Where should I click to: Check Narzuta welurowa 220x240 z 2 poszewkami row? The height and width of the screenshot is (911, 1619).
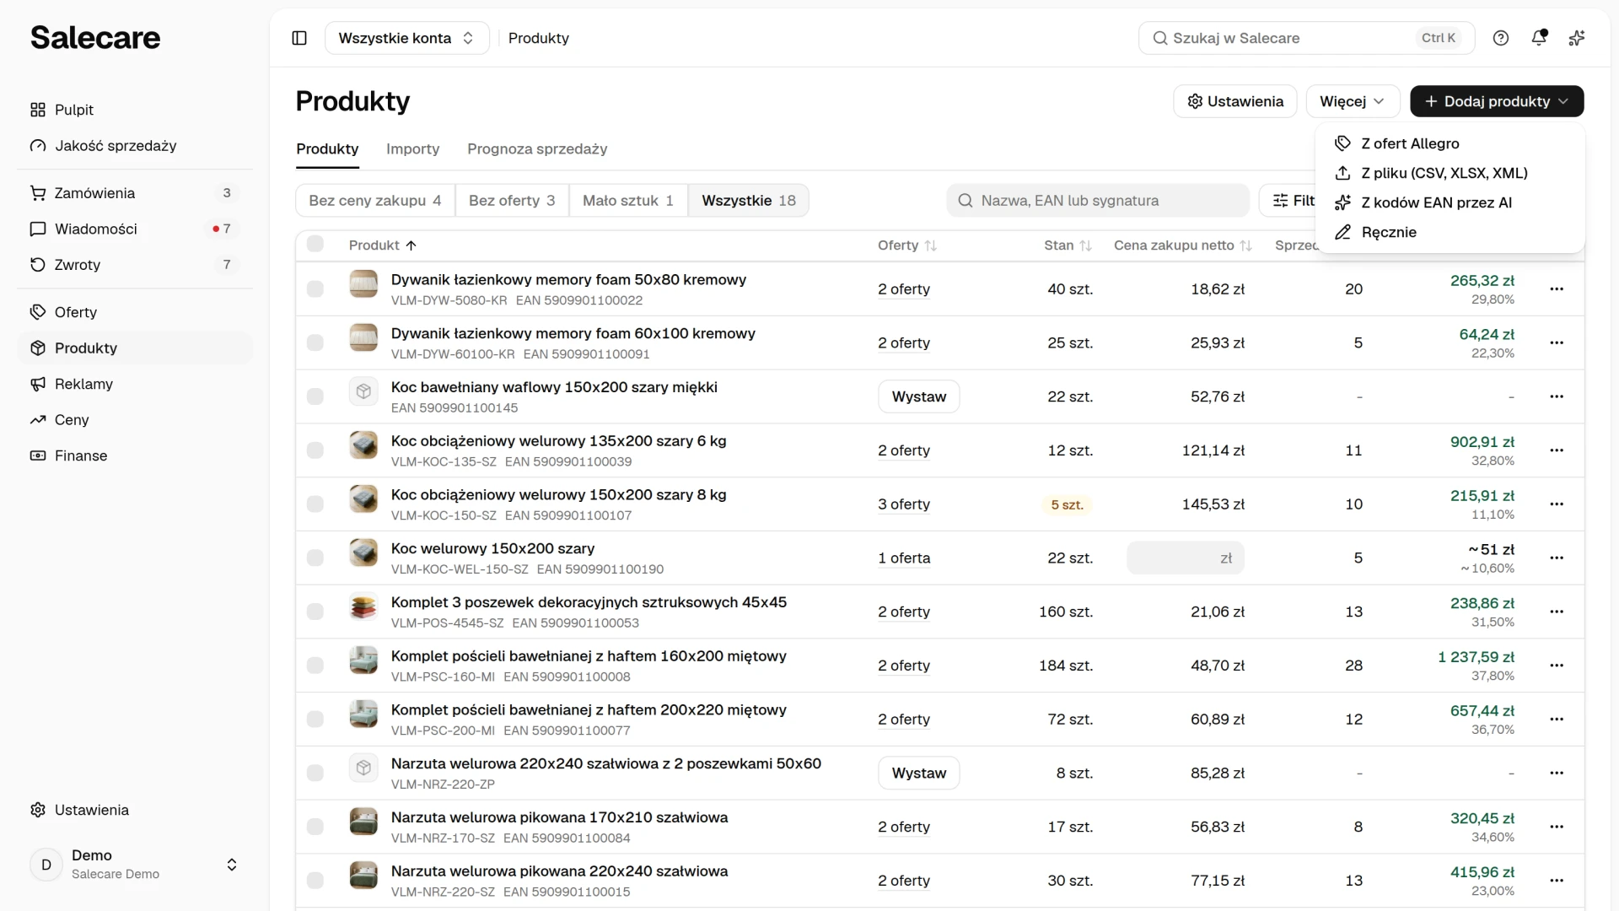coord(315,773)
